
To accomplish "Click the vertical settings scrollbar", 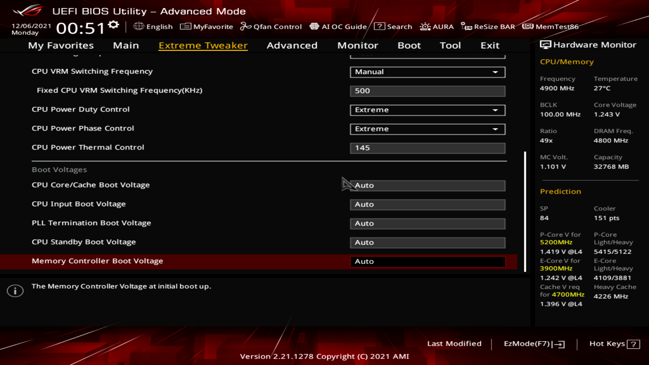I will tap(525, 211).
